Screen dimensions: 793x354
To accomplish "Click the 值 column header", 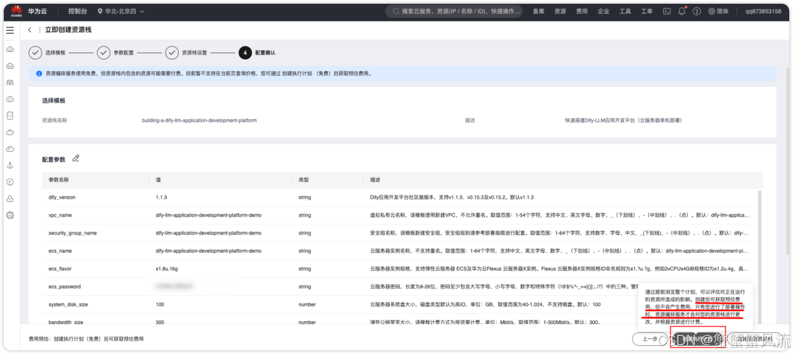I will coord(159,180).
